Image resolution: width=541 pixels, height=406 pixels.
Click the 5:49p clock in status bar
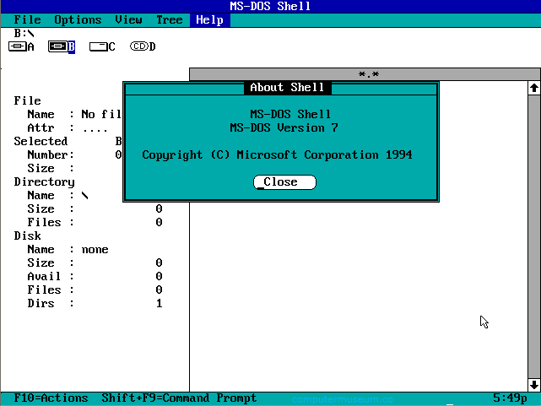pyautogui.click(x=510, y=398)
